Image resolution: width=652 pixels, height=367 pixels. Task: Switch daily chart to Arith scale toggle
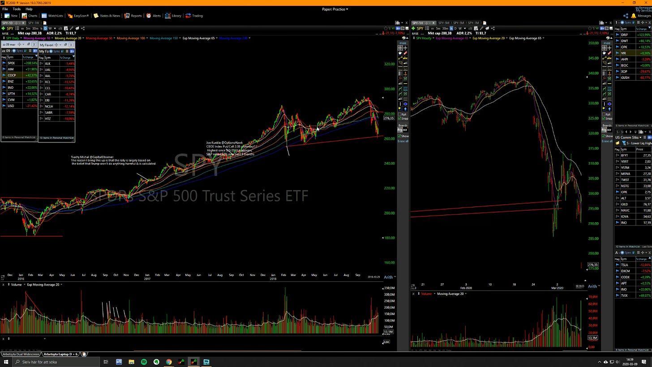point(388,277)
